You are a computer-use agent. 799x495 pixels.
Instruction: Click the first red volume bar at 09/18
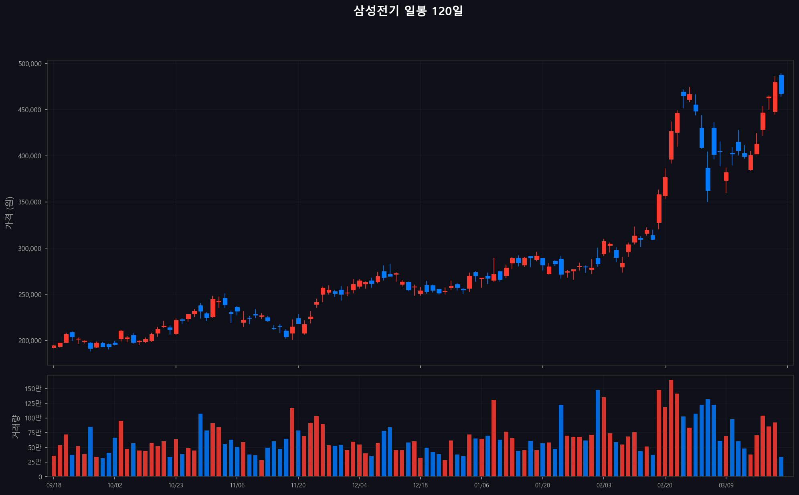54,466
